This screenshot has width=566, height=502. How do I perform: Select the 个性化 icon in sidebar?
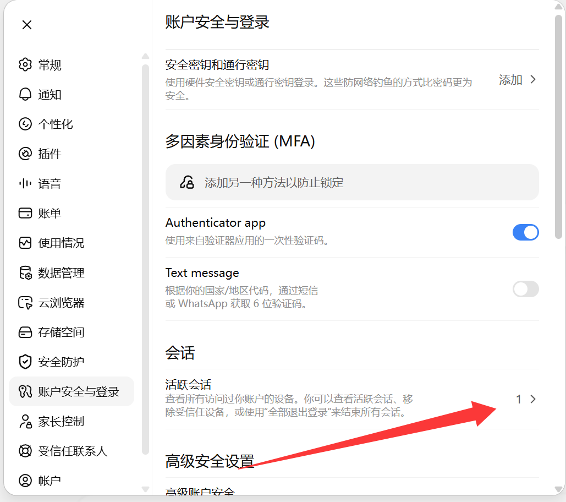[25, 124]
